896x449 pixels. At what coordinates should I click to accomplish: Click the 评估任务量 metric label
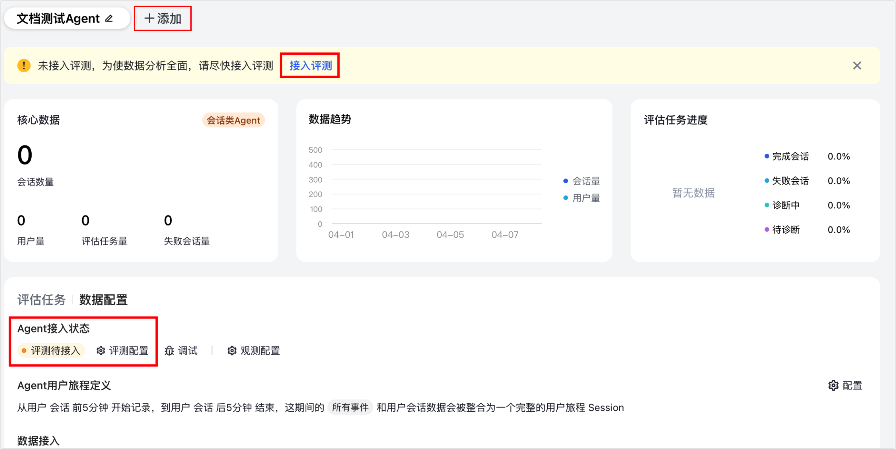tap(105, 241)
